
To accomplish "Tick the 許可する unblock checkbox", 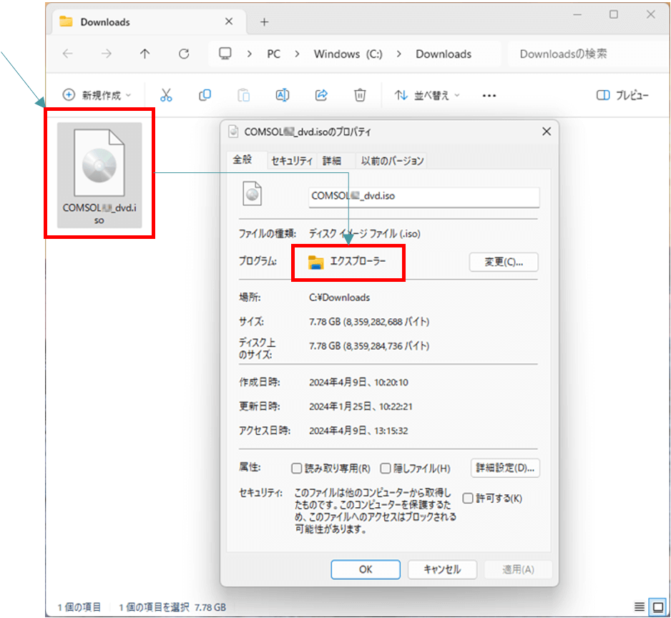I will point(468,498).
